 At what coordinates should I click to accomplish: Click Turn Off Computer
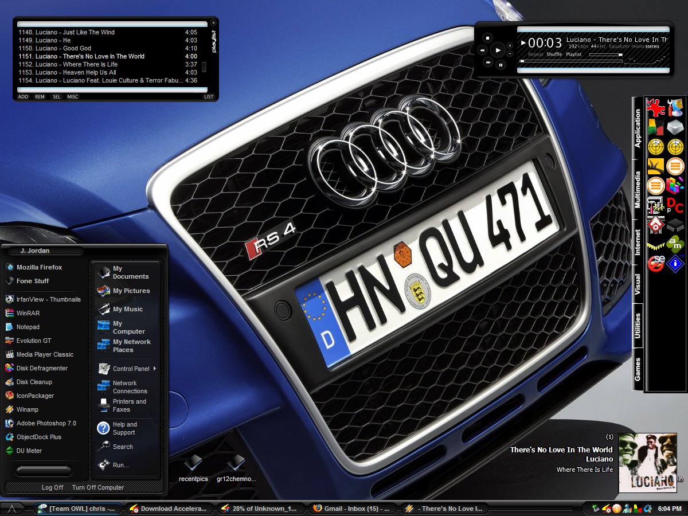click(x=98, y=487)
